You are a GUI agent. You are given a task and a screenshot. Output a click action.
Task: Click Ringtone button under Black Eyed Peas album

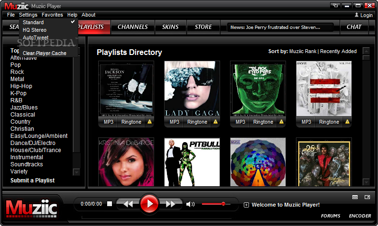[263, 122]
